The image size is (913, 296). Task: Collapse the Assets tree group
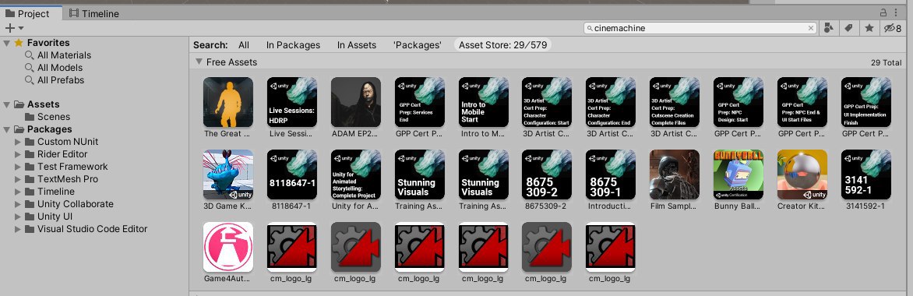pyautogui.click(x=6, y=104)
